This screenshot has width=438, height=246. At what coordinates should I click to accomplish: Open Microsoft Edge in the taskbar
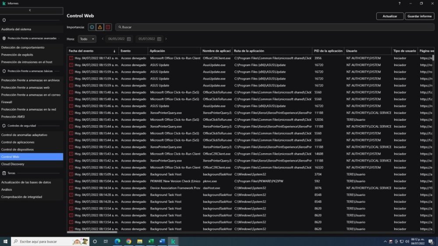click(117, 241)
